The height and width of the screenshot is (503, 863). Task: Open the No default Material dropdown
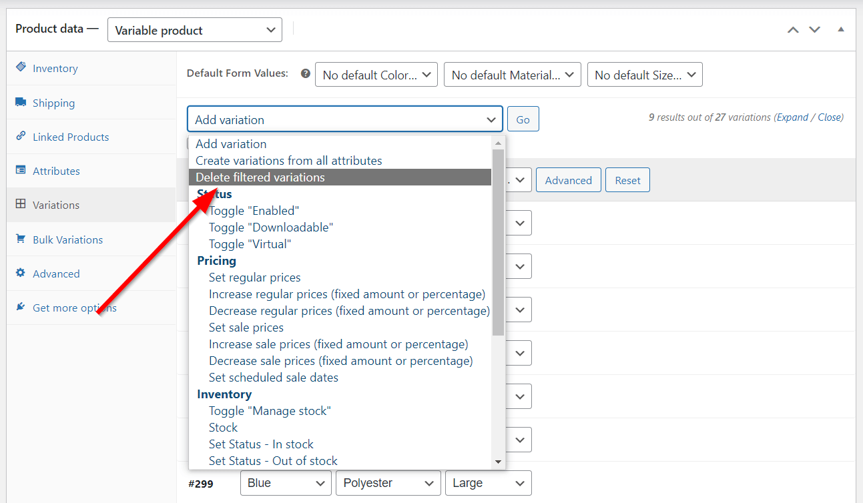point(513,75)
